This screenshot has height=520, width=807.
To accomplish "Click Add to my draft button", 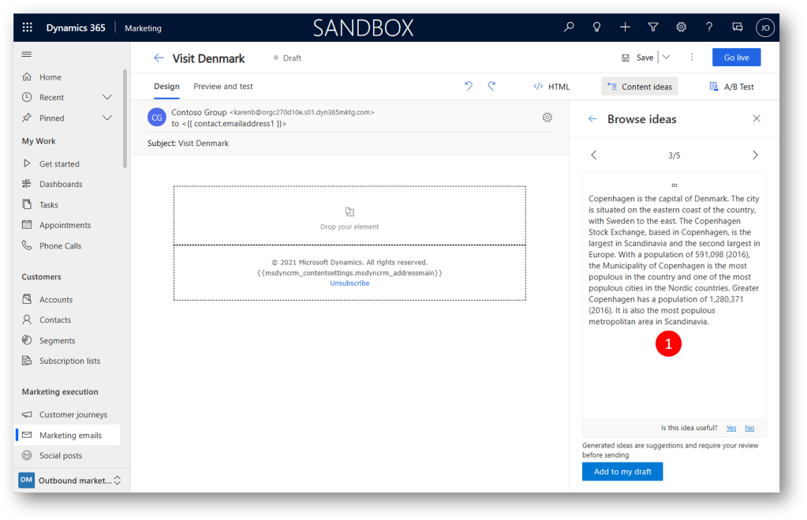I will tap(622, 472).
